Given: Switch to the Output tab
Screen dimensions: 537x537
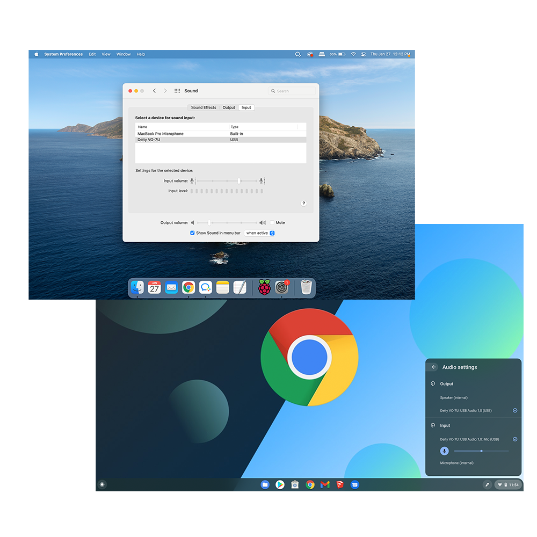Looking at the screenshot, I should coord(229,107).
